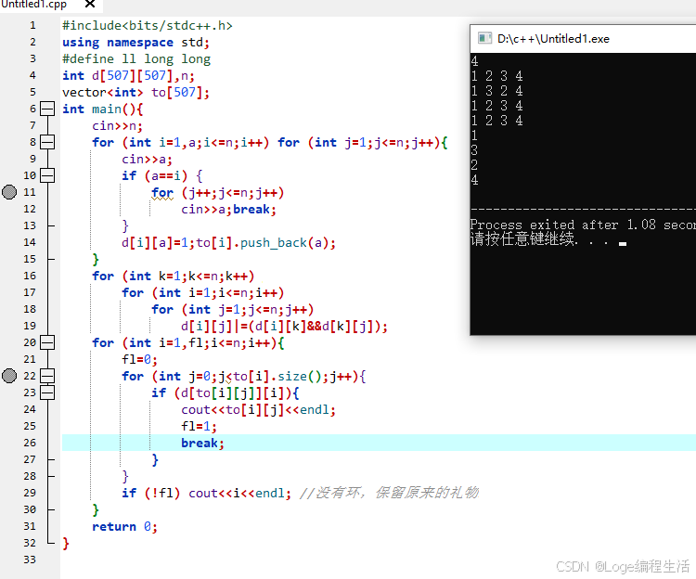This screenshot has width=696, height=579.
Task: Click line number 14 in the gutter
Action: [x=30, y=242]
